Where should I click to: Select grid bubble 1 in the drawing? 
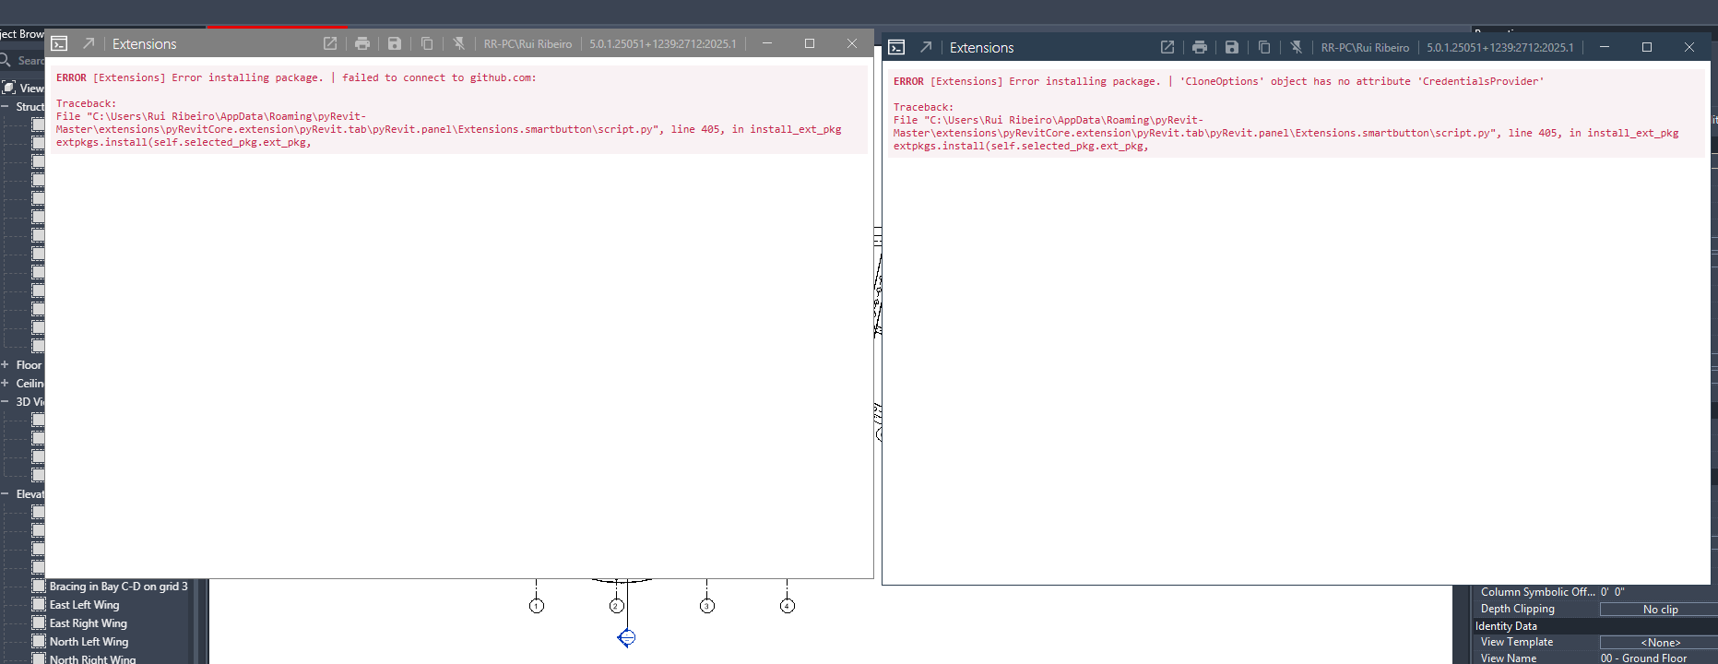tap(537, 606)
